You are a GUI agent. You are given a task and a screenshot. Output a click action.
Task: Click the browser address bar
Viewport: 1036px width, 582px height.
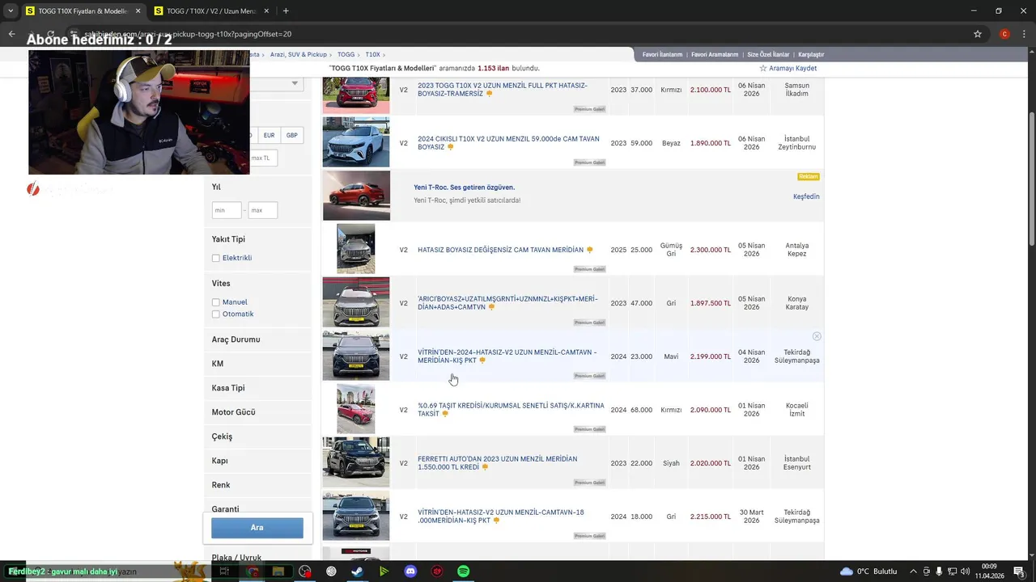pos(518,34)
